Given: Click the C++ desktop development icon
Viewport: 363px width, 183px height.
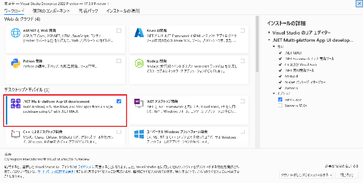Looking at the screenshot, I should tap(15, 134).
